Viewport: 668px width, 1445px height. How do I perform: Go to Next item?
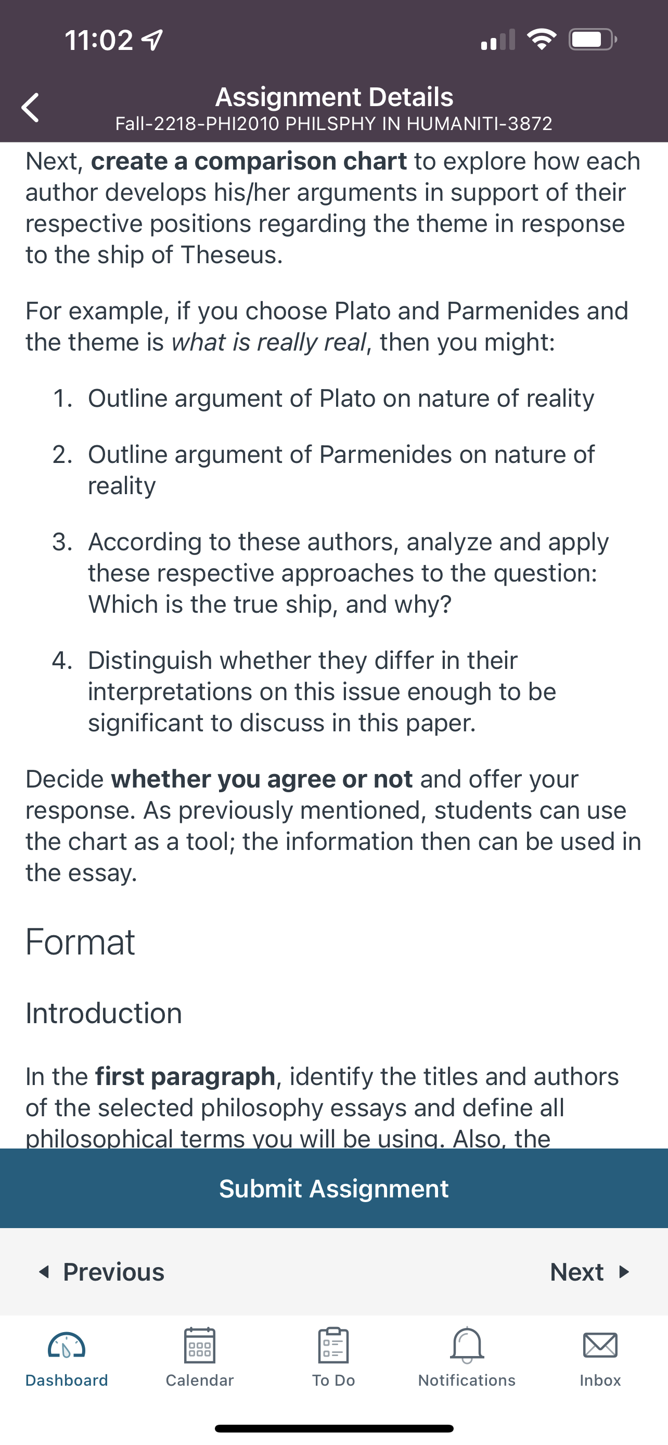point(590,1272)
